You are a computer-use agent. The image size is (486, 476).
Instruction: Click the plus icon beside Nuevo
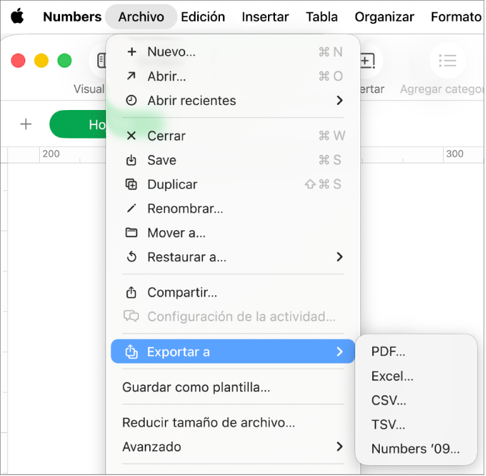coord(131,52)
